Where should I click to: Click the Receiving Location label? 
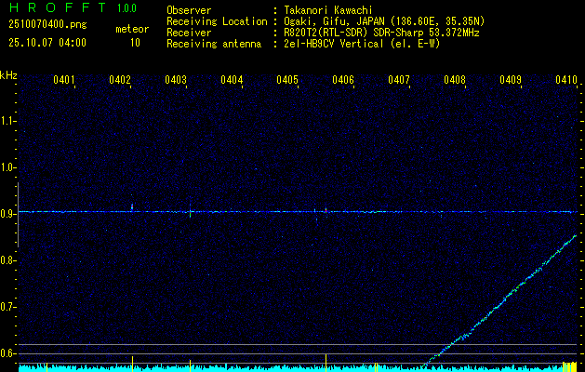click(217, 21)
